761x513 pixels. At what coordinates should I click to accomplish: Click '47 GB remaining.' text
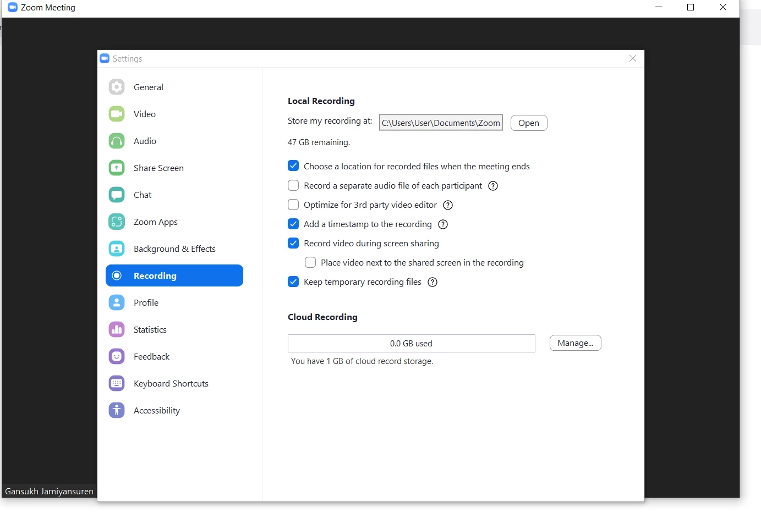(319, 142)
